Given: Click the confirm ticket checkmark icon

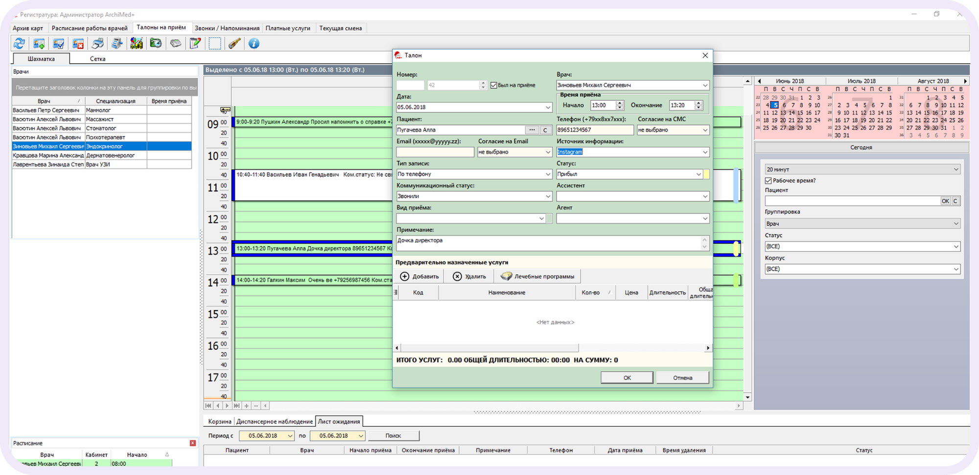Looking at the screenshot, I should (59, 44).
